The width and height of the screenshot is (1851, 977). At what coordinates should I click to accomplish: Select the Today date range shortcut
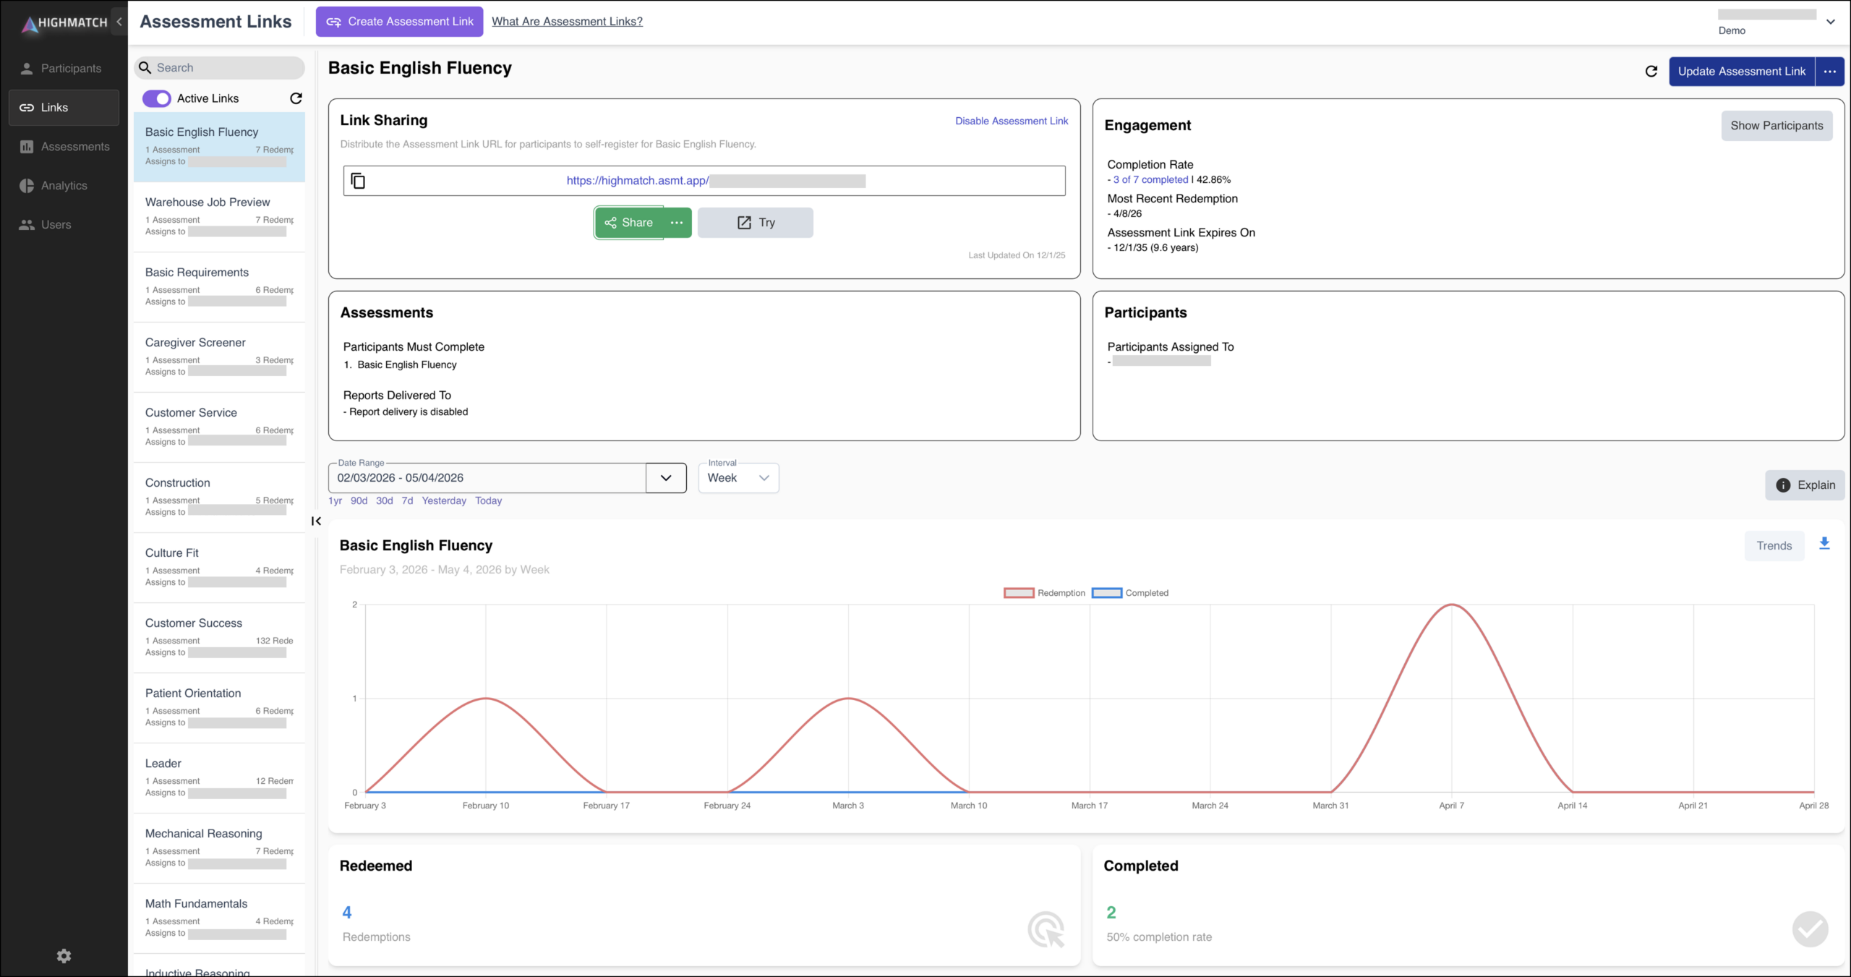tap(488, 500)
